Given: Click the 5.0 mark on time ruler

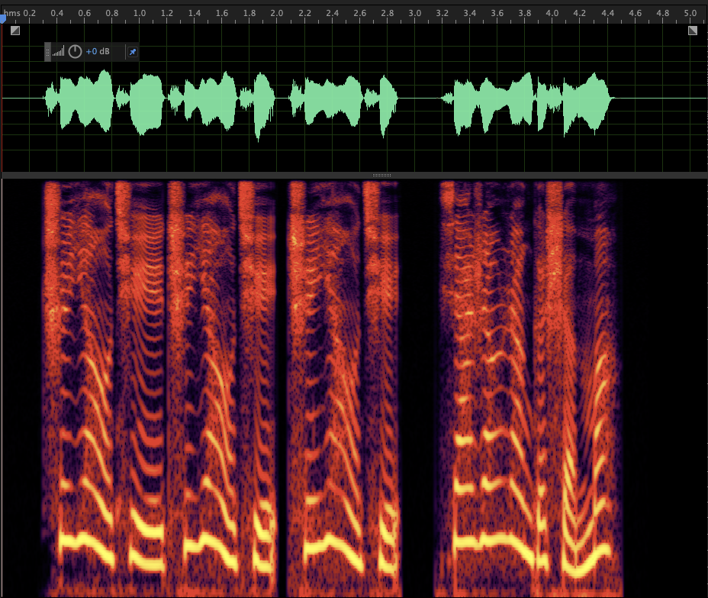Looking at the screenshot, I should coord(690,13).
